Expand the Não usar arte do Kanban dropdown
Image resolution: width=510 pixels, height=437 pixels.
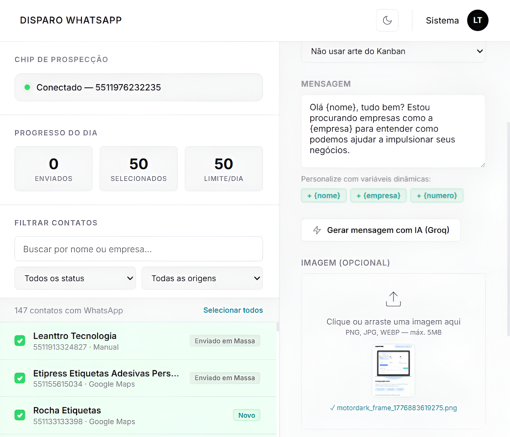(x=393, y=51)
